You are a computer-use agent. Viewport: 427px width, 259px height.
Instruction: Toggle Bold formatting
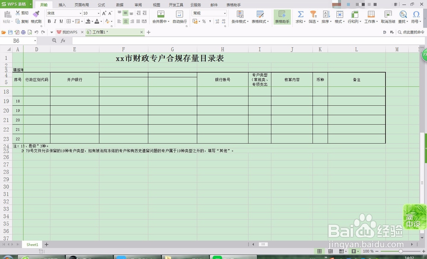point(49,21)
